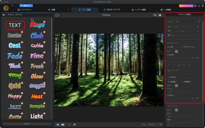The height and width of the screenshot is (128, 205).
Task: Click the character spacing icon
Action: pyautogui.click(x=169, y=35)
